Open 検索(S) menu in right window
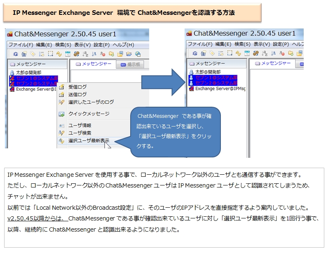The width and height of the screenshot is (328, 253). click(x=242, y=44)
